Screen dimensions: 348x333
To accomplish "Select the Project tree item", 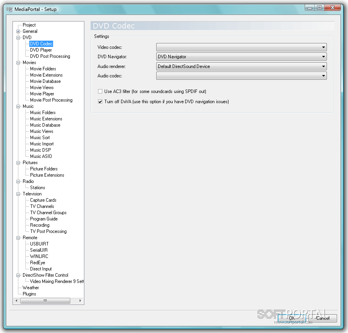I will tap(29, 25).
